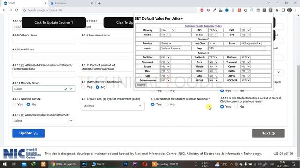
Task: Open Photoshop from the taskbar
Action: [x=126, y=164]
